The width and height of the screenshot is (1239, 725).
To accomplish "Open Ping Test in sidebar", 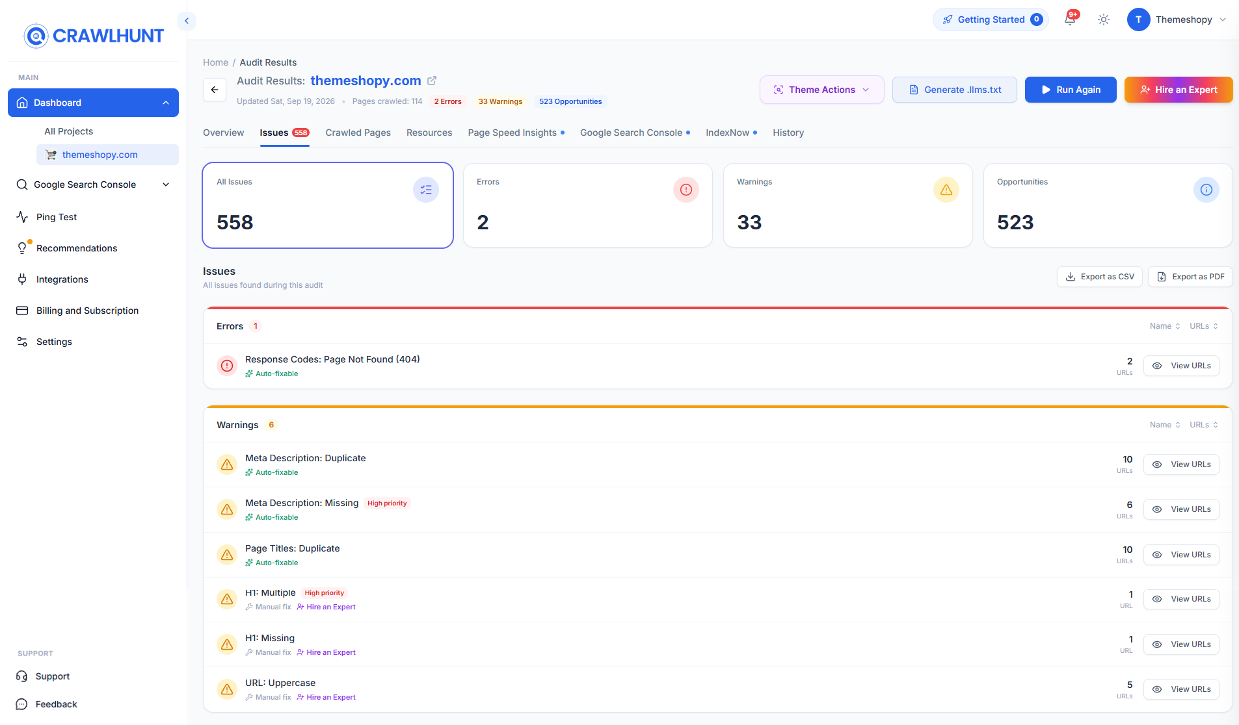I will [93, 217].
